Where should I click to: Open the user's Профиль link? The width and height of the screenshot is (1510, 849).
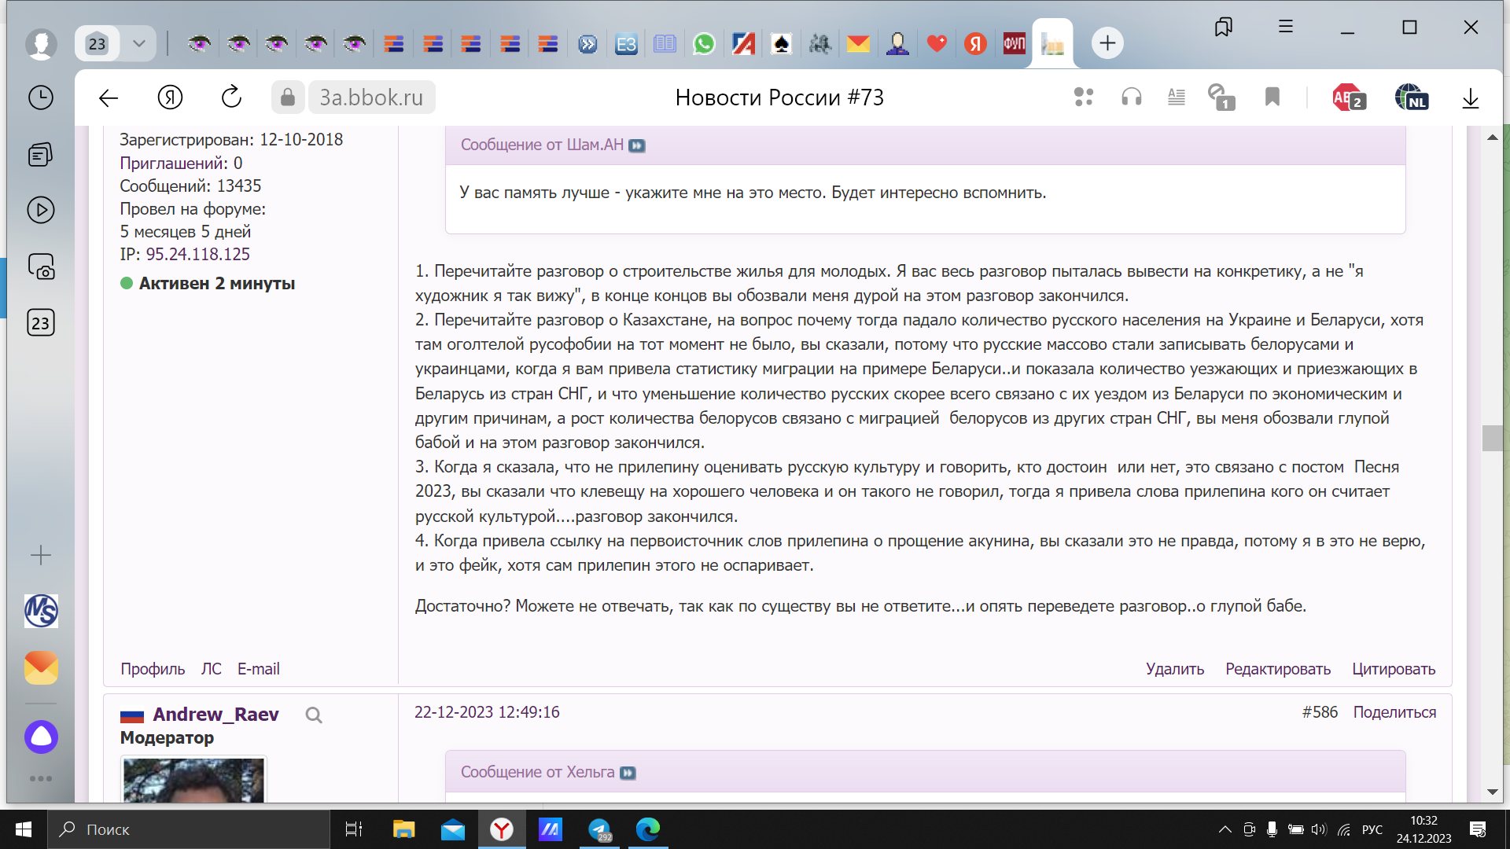[153, 669]
